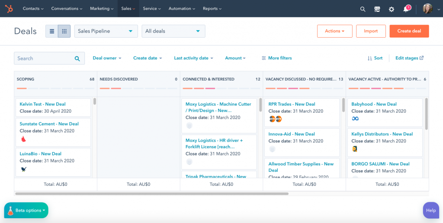Click the HubSpot sprocket logo
The height and width of the screenshot is (223, 443).
tap(9, 9)
